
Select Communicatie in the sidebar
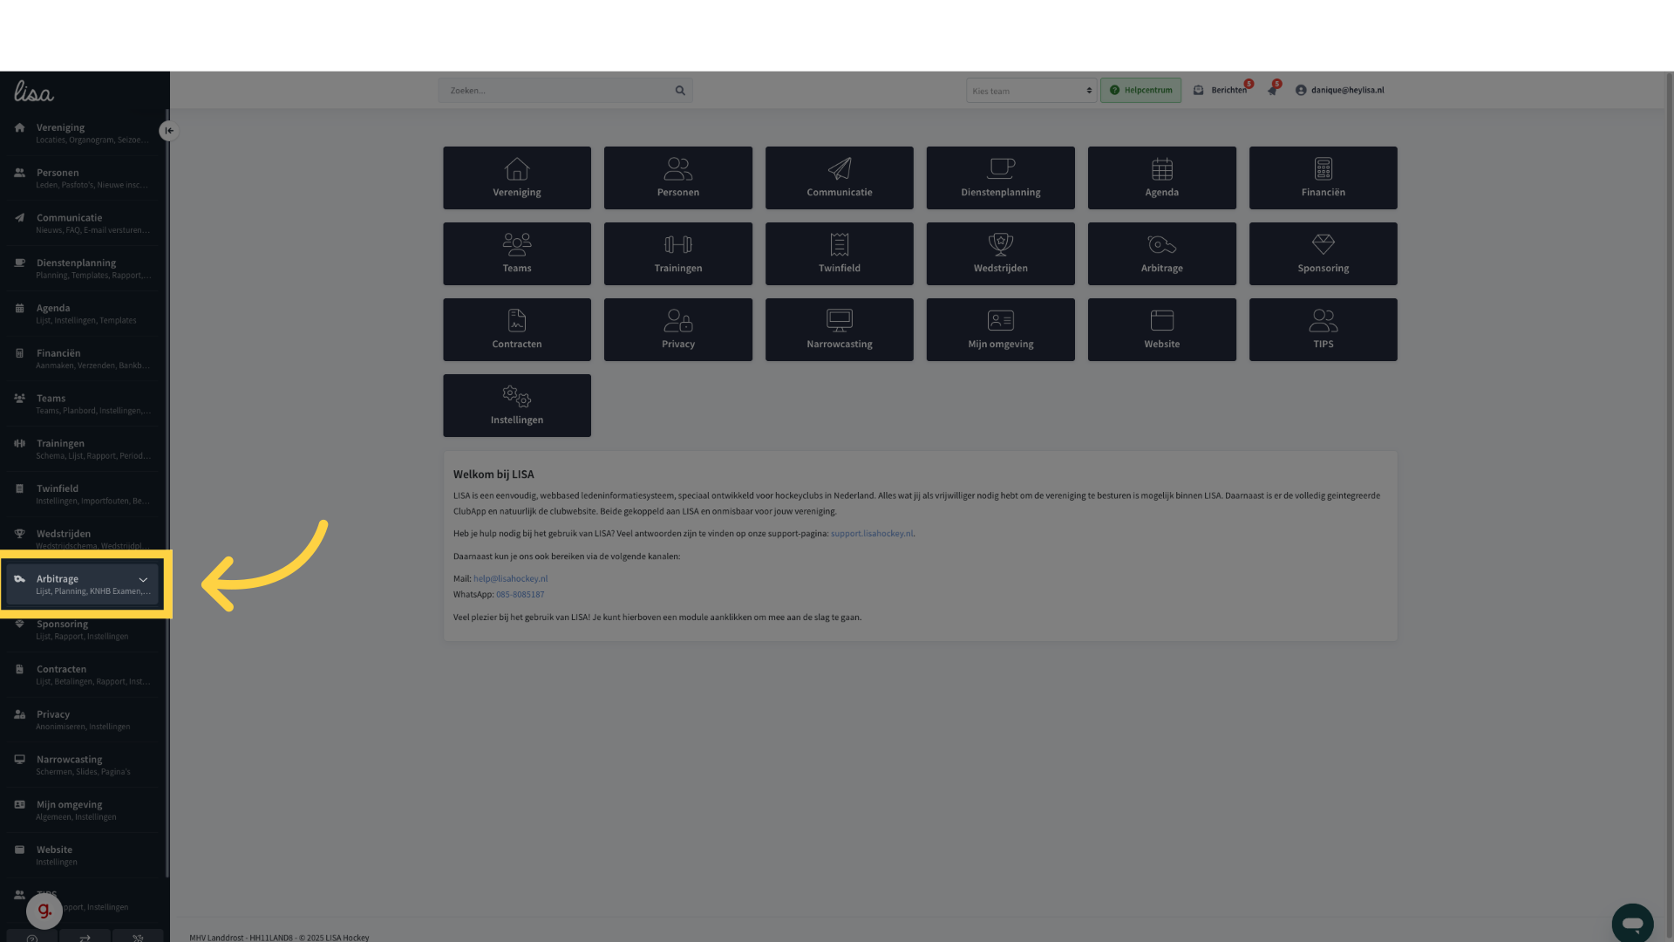[x=83, y=223]
